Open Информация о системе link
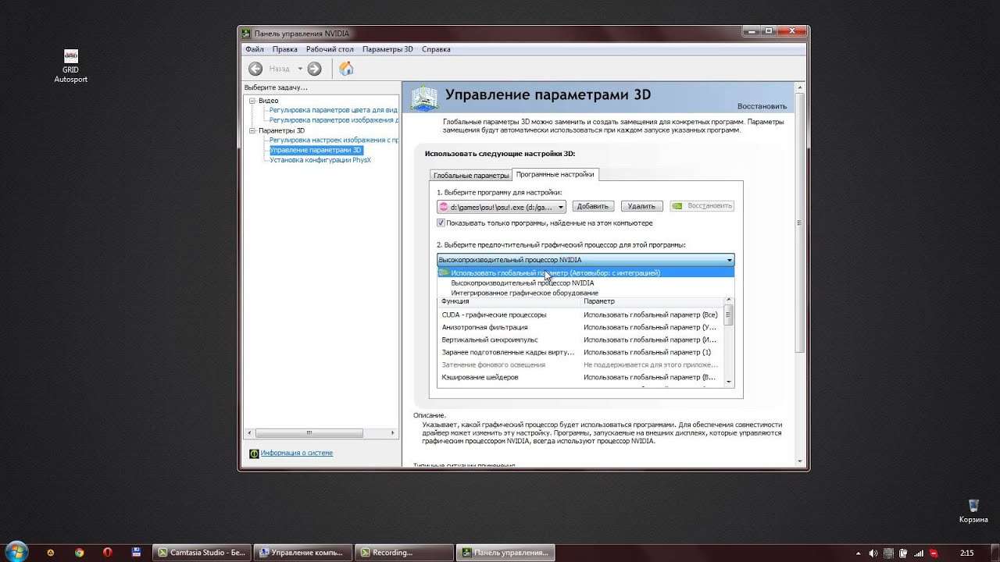This screenshot has height=562, width=1000. click(296, 453)
